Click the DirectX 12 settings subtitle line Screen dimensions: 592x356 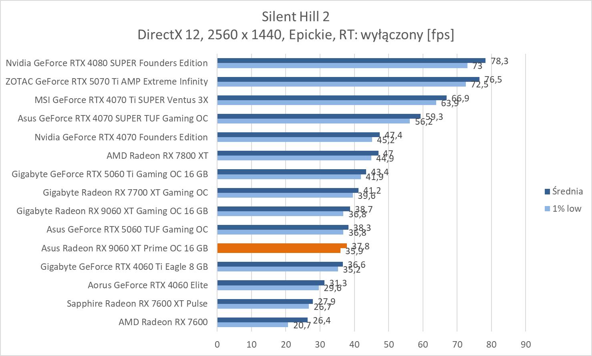click(x=296, y=35)
